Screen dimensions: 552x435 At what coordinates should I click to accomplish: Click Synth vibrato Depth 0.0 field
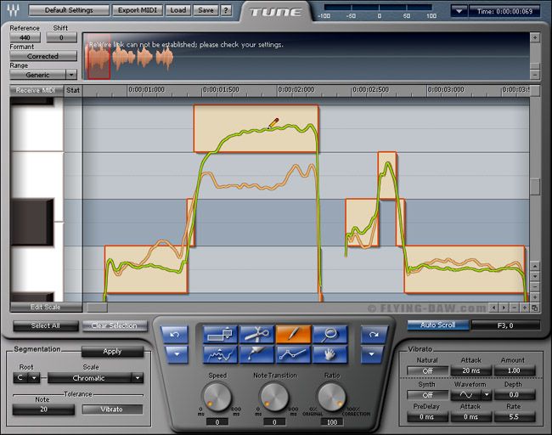coord(514,395)
